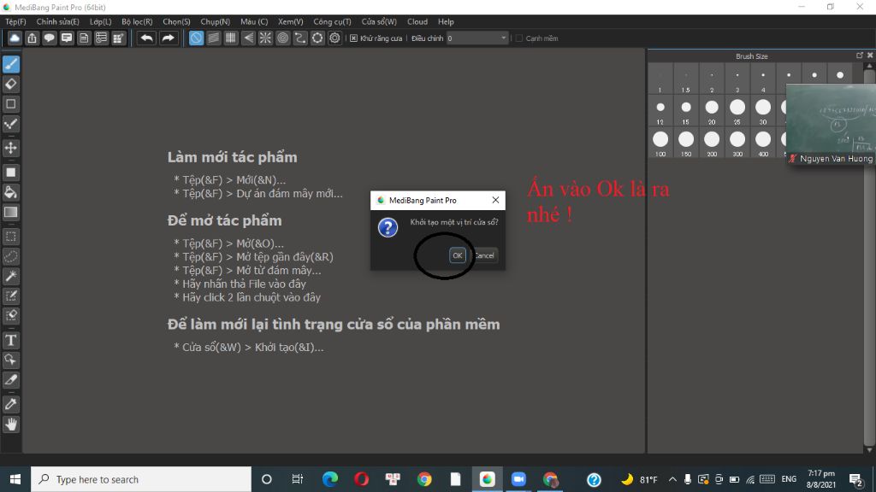Viewport: 876px width, 492px height.
Task: Select the Select Pen tool
Action: point(10,296)
